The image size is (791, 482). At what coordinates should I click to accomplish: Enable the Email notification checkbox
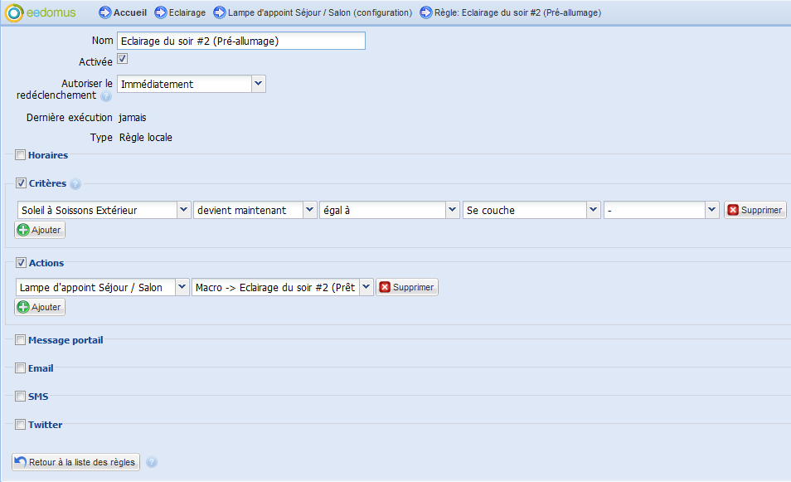point(21,368)
